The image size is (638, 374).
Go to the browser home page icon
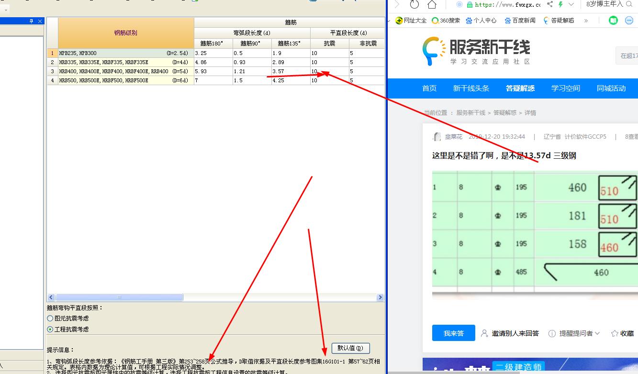pos(432,4)
